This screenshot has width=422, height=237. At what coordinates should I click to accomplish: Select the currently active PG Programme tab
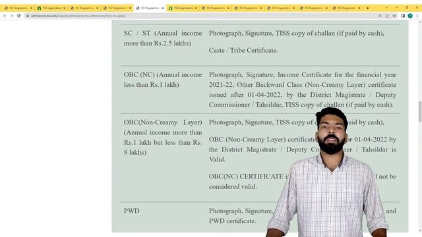coord(150,9)
